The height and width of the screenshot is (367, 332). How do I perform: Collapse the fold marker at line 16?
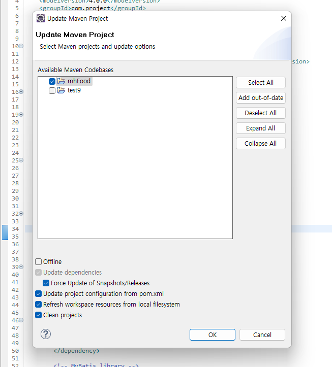[x=21, y=92]
